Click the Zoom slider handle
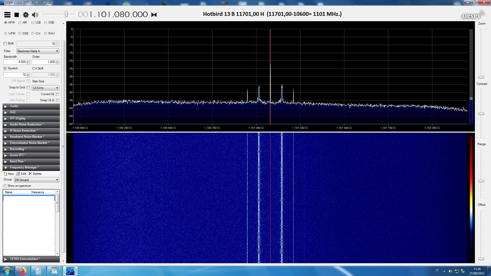The height and width of the screenshot is (276, 491). point(481,77)
